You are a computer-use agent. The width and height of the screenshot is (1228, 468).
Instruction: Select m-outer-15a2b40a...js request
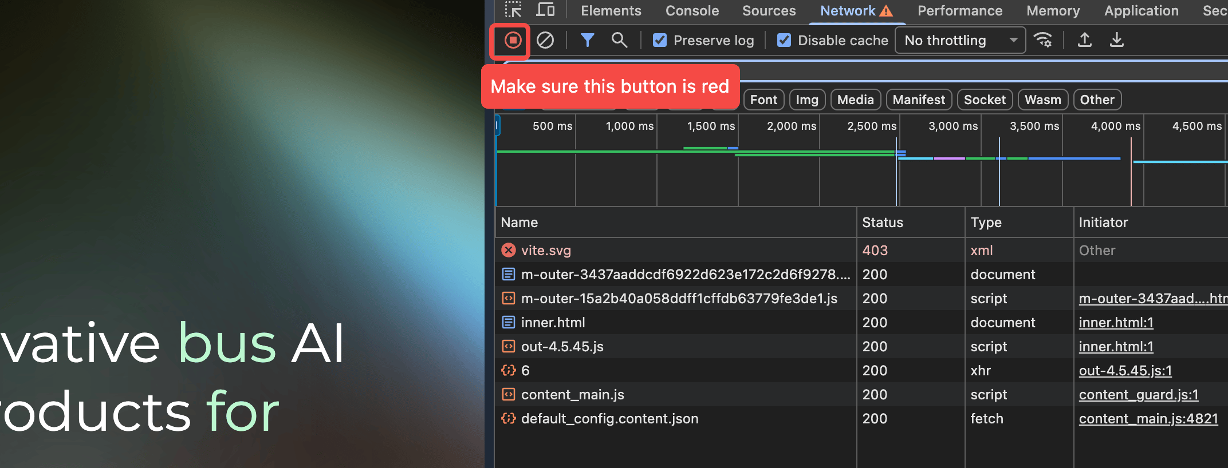(679, 298)
